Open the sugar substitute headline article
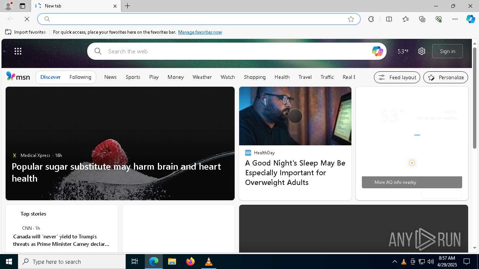 click(x=116, y=172)
